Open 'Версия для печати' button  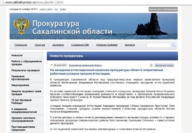coord(164,65)
